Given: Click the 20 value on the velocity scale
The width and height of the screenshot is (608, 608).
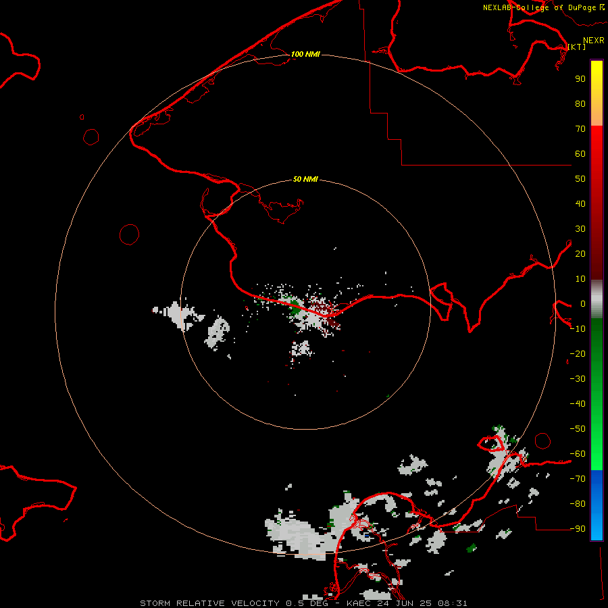Looking at the screenshot, I should [x=580, y=253].
